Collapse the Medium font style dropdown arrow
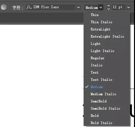The image size is (135, 127). pyautogui.click(x=101, y=8)
